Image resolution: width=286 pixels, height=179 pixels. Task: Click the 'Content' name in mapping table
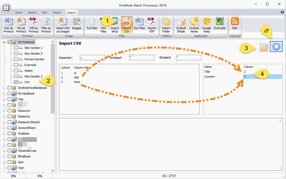(x=210, y=77)
